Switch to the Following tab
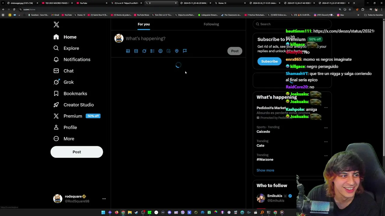 click(x=211, y=24)
